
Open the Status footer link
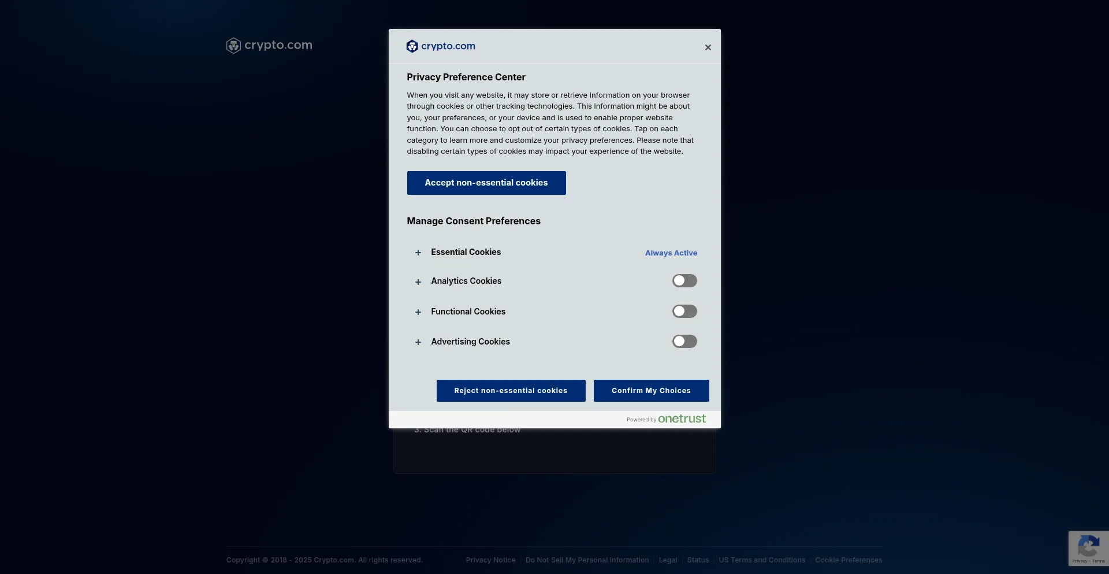point(698,560)
